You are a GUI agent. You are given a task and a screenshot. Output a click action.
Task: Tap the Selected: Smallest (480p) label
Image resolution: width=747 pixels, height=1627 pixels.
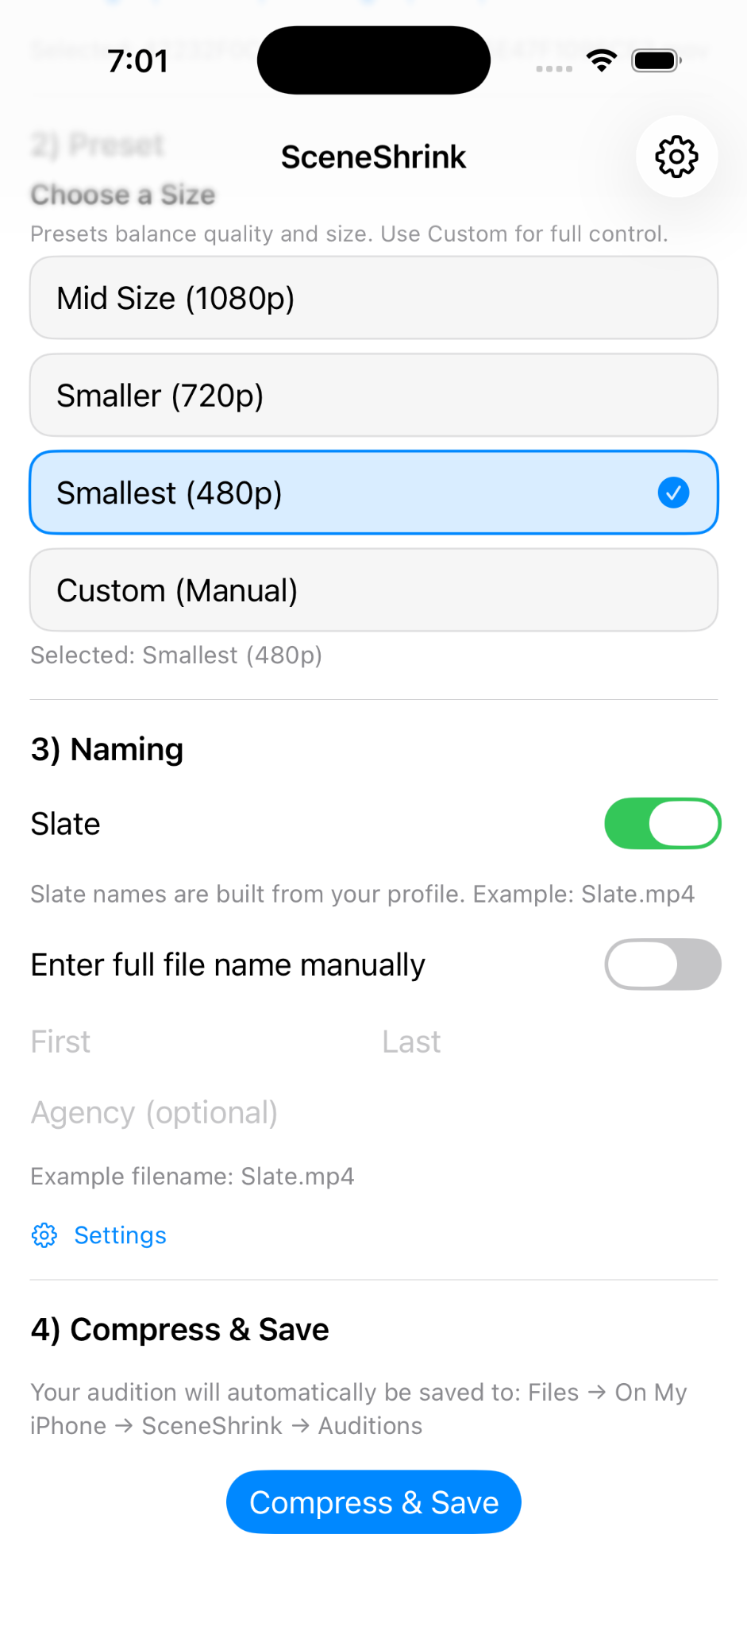coord(176,655)
